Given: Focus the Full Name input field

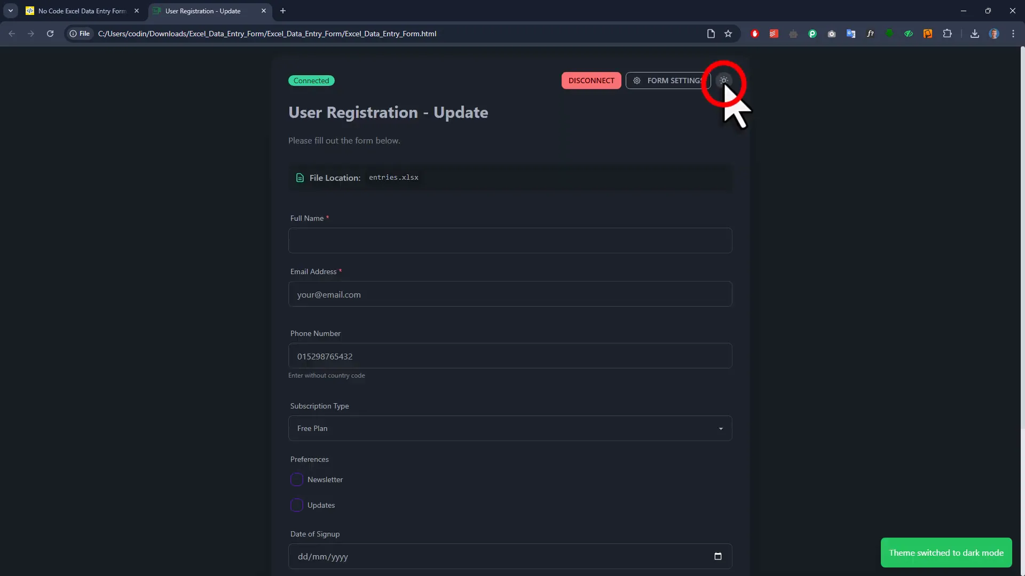Looking at the screenshot, I should (x=510, y=241).
